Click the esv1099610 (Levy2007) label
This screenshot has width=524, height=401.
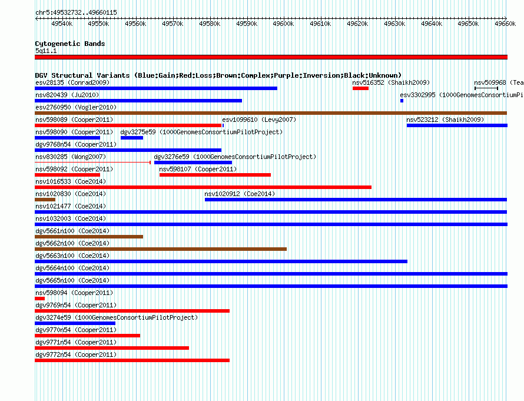click(x=259, y=120)
